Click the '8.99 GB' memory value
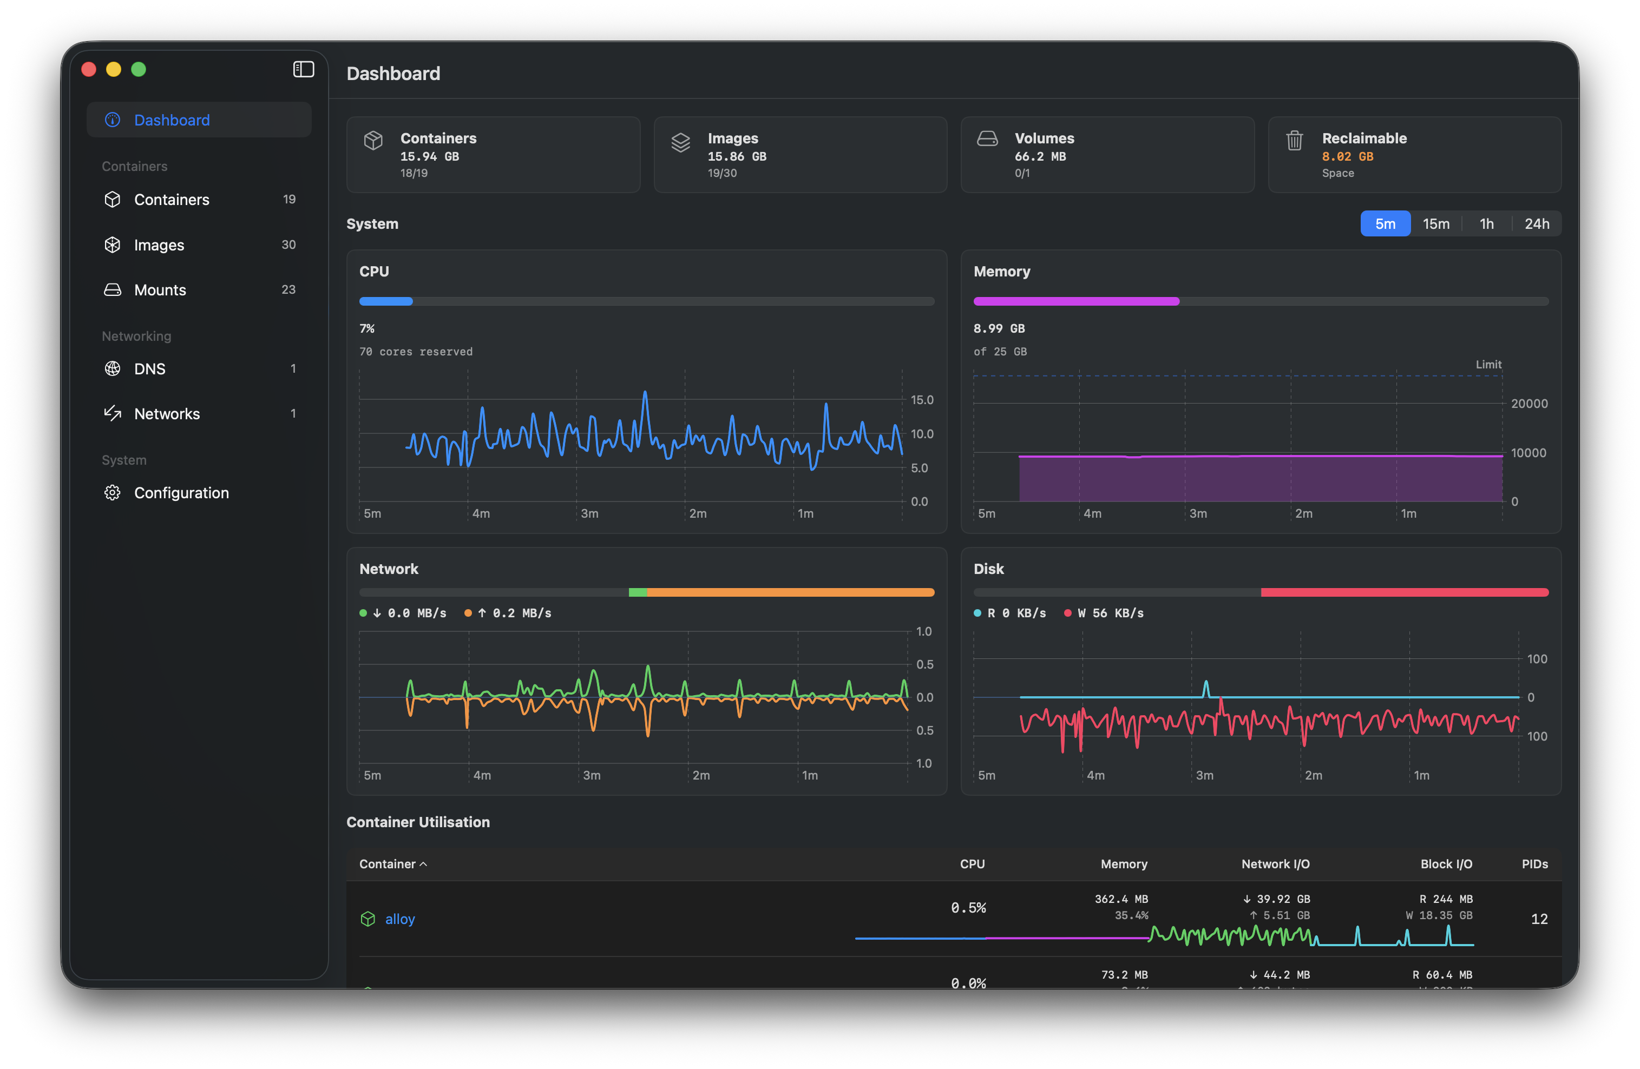Image resolution: width=1640 pixels, height=1069 pixels. pos(999,328)
